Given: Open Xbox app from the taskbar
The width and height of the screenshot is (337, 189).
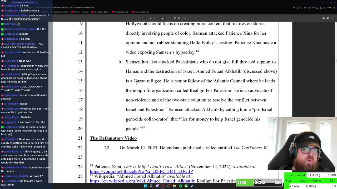Looking at the screenshot, I should (x=186, y=186).
